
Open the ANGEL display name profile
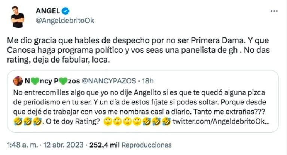(47, 11)
